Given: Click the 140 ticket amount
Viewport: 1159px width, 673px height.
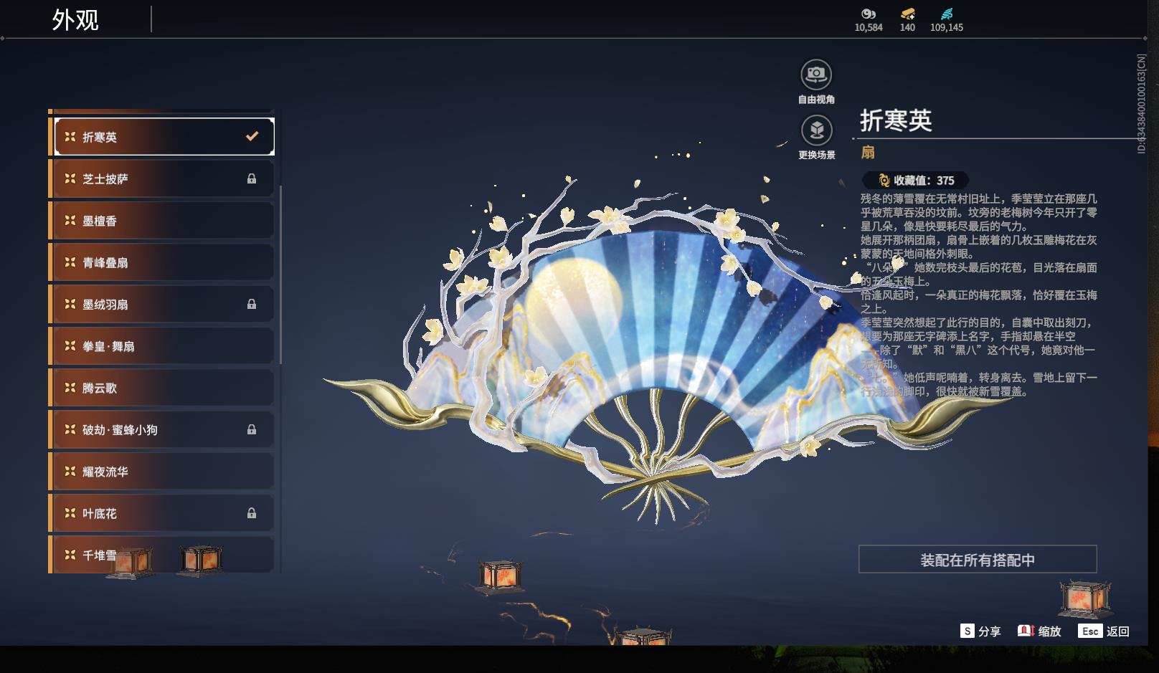Looking at the screenshot, I should pyautogui.click(x=907, y=27).
